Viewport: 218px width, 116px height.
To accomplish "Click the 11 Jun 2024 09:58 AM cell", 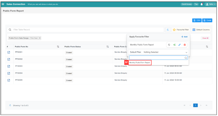I will tap(173, 73).
